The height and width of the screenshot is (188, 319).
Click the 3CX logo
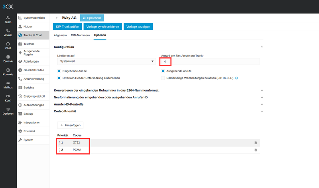point(8,6)
